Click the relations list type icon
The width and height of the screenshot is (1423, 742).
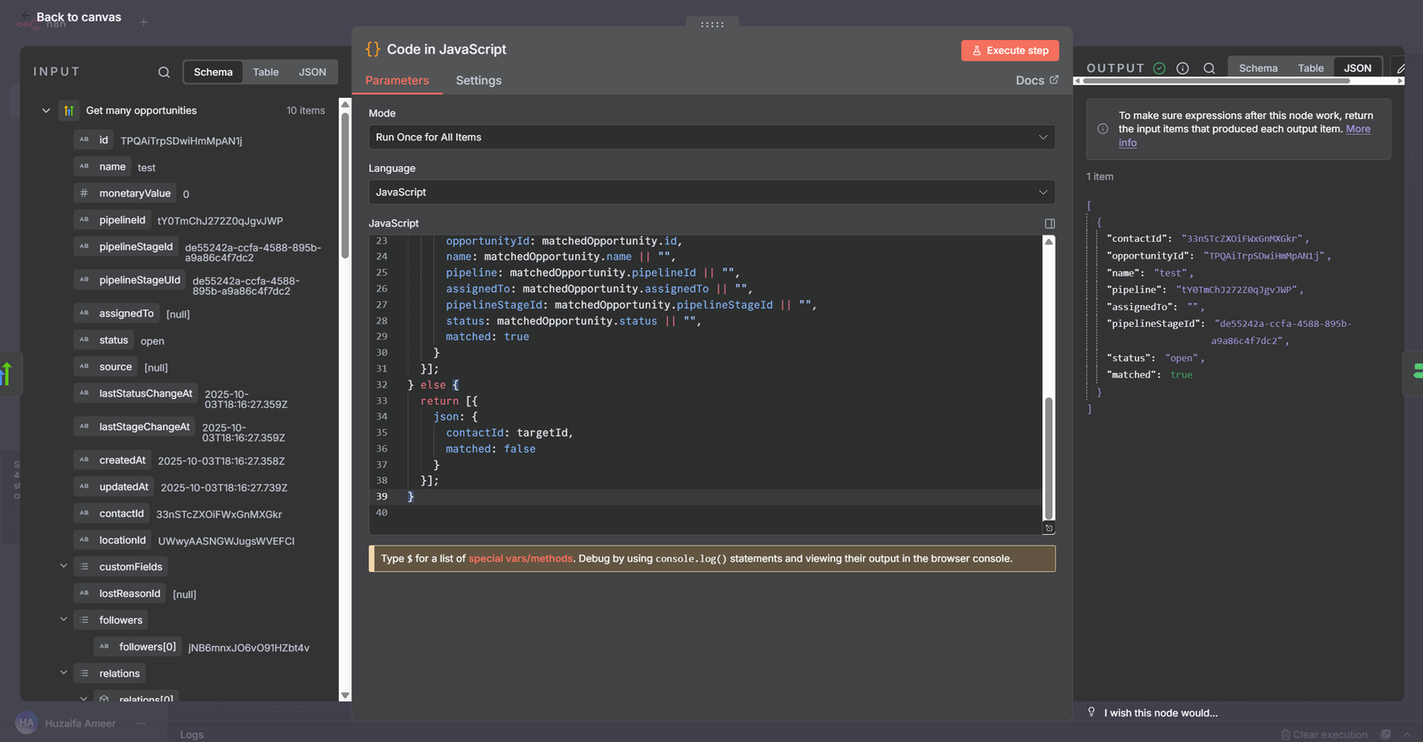pyautogui.click(x=84, y=674)
